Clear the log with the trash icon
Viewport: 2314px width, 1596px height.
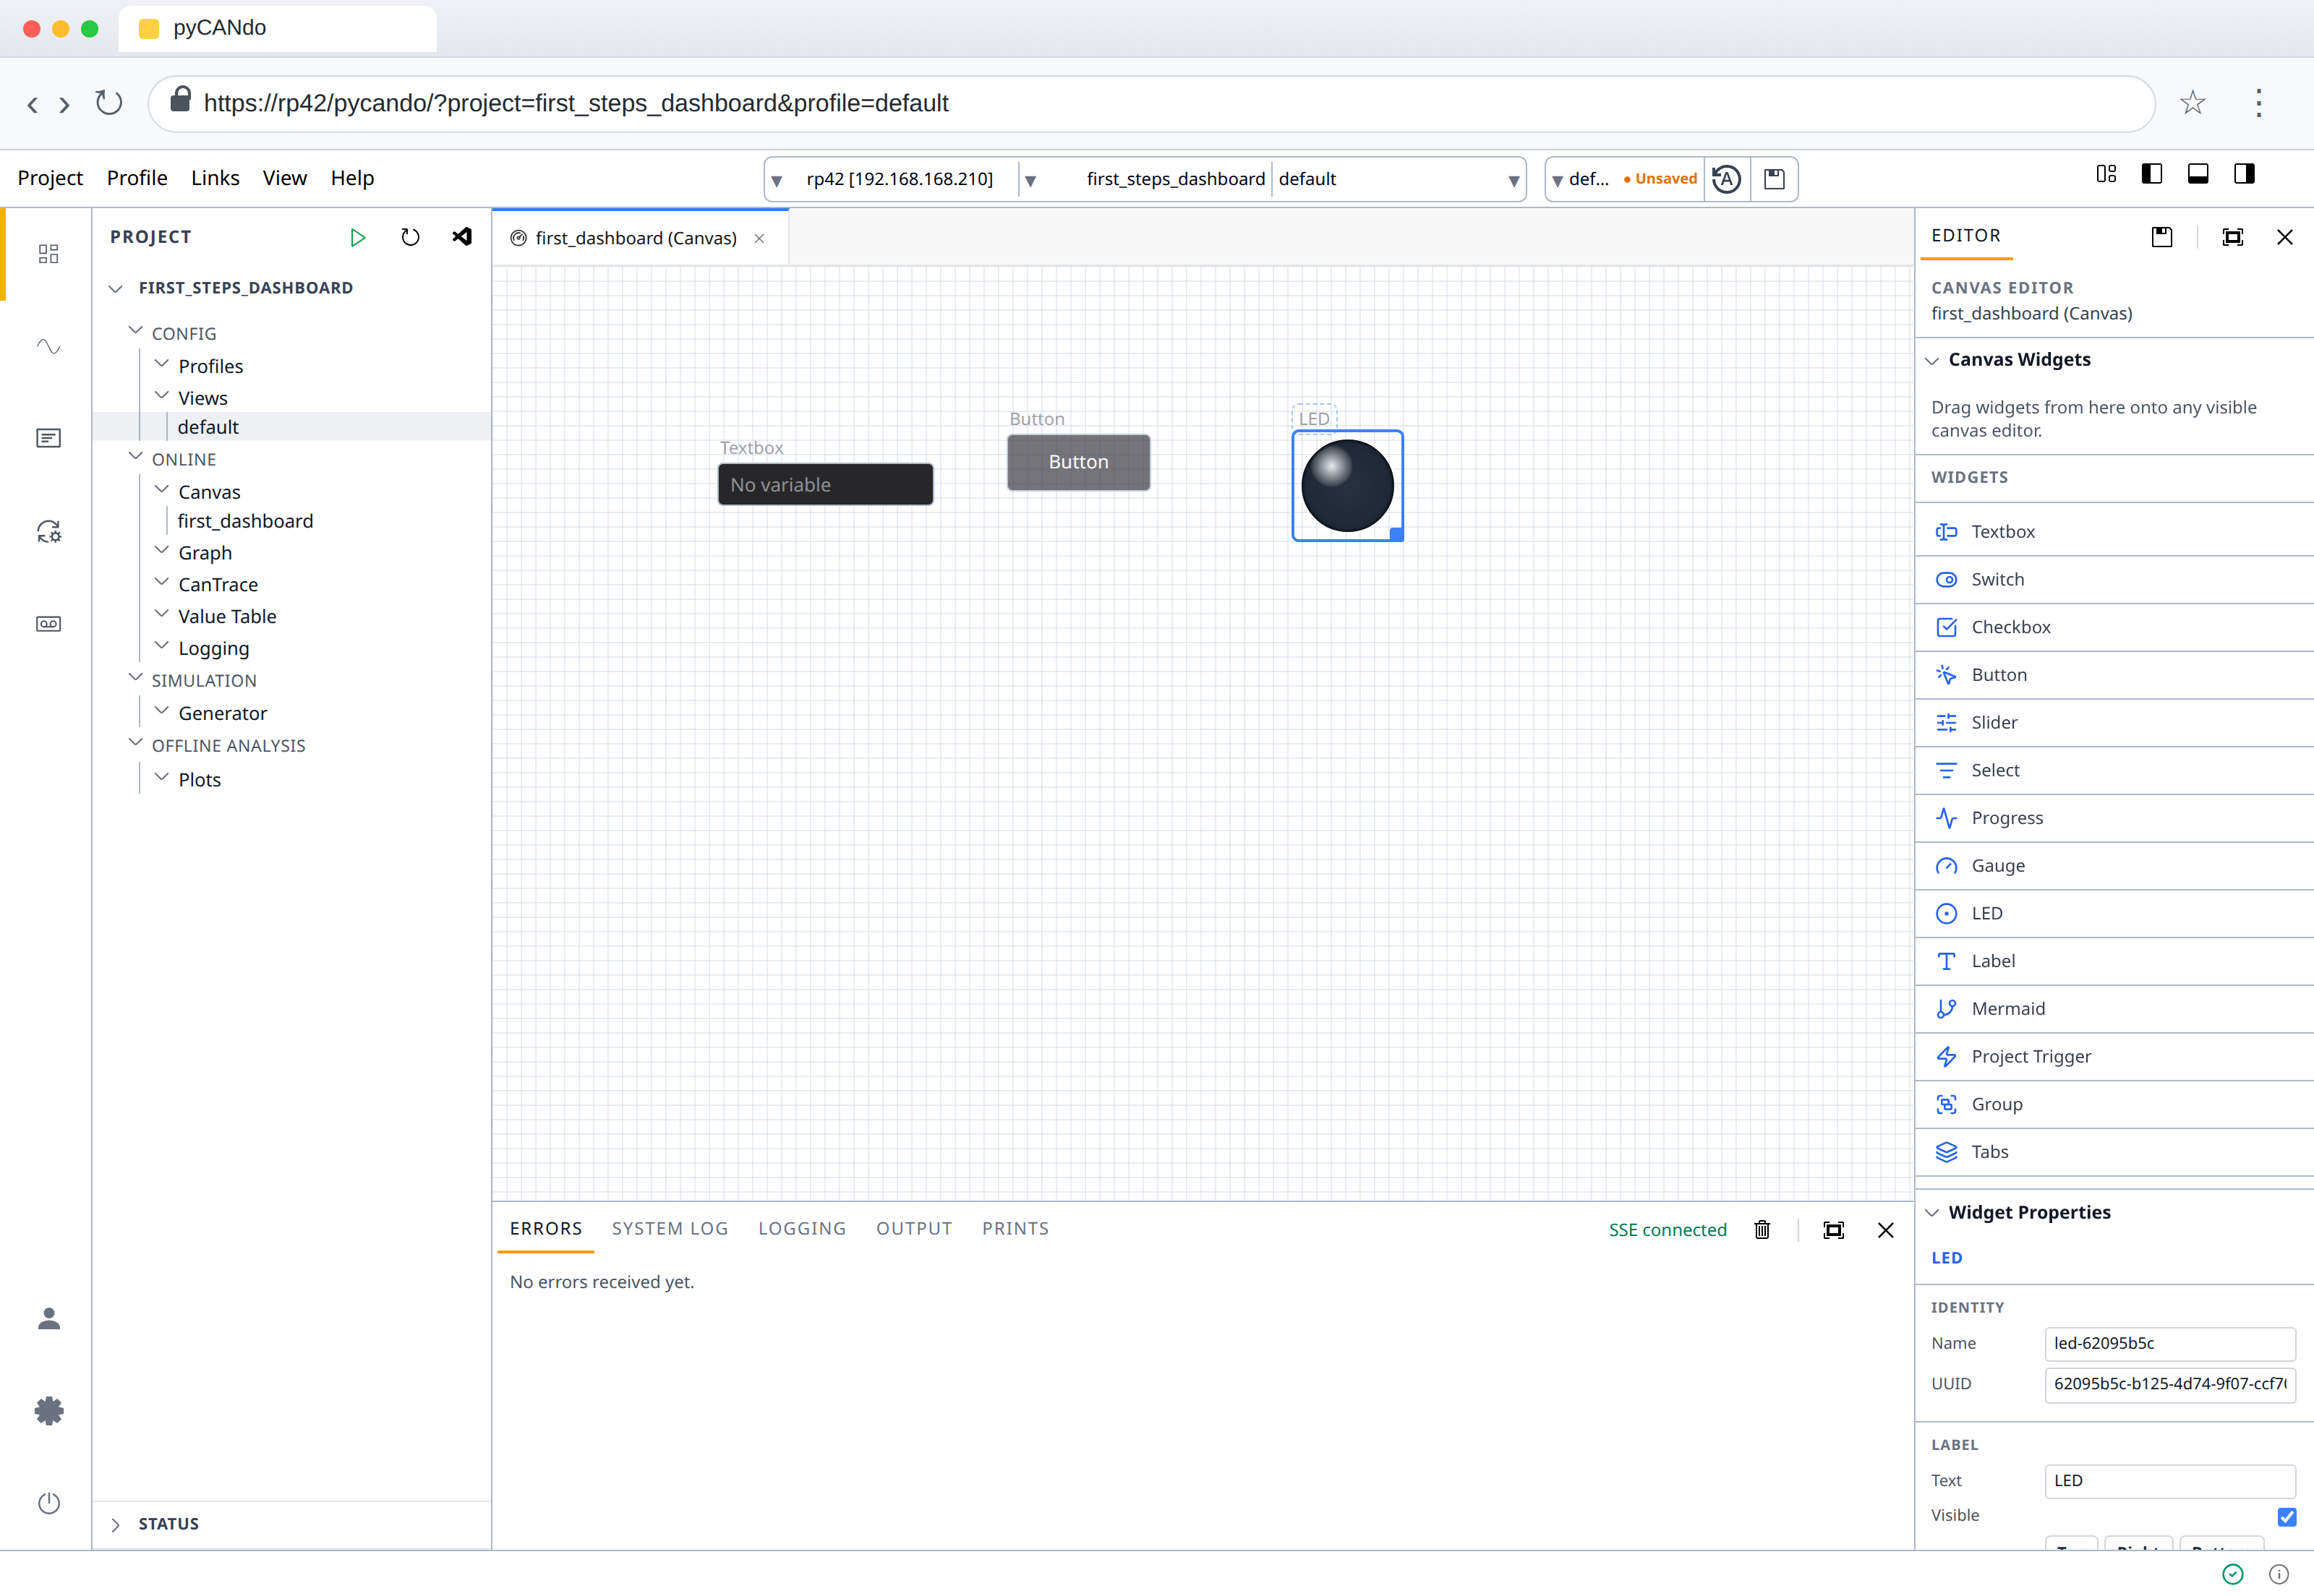tap(1763, 1230)
